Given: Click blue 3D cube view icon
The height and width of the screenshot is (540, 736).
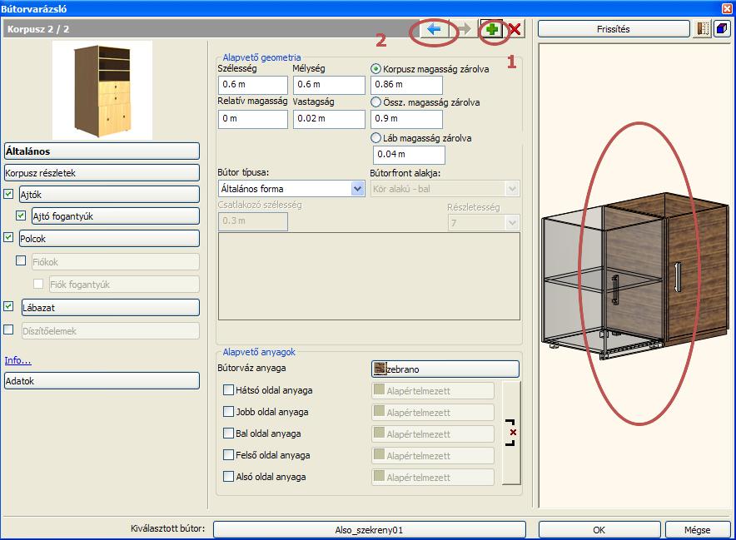Looking at the screenshot, I should 722,29.
